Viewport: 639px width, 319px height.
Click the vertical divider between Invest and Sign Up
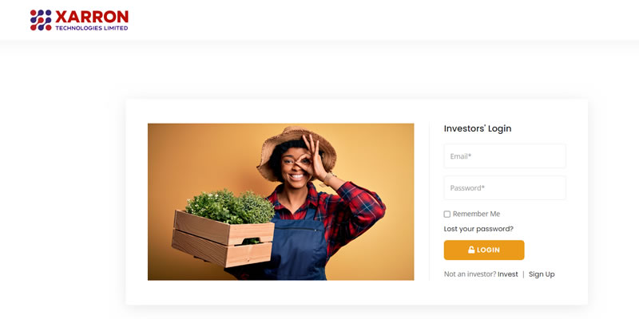pyautogui.click(x=523, y=274)
